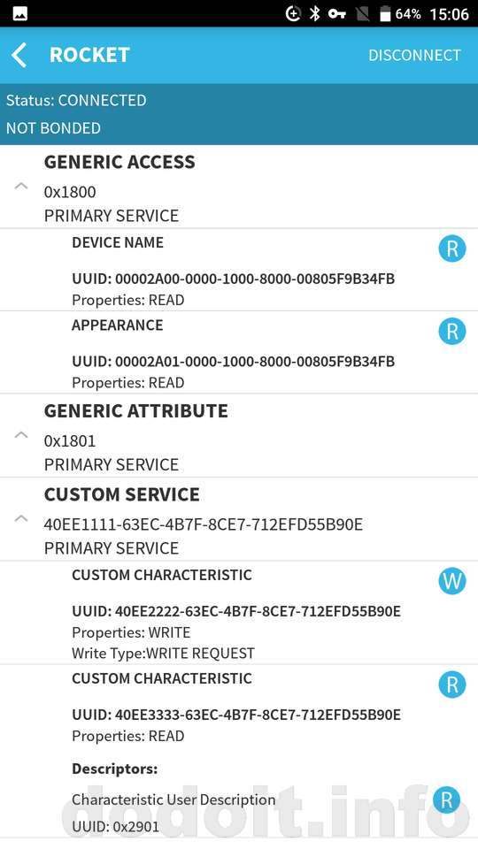Collapse the Generic Attribute service chevron
The image size is (478, 849).
[x=20, y=434]
